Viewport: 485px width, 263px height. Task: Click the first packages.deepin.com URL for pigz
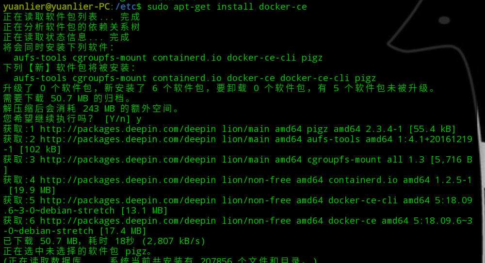128,129
